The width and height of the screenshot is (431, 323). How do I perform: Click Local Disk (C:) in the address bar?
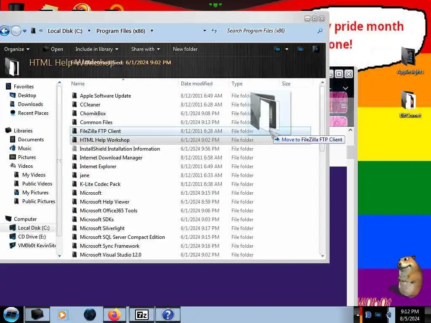tap(65, 31)
